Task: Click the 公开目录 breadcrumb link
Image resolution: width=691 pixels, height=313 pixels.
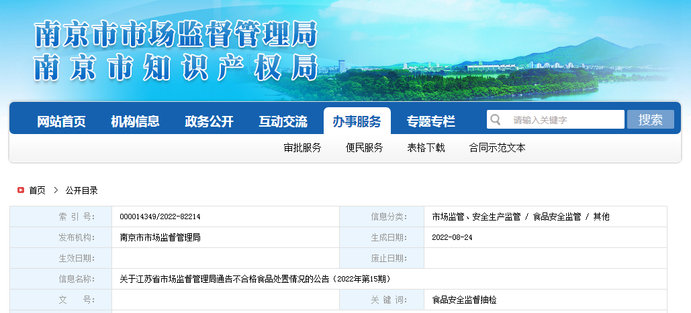Action: pyautogui.click(x=81, y=190)
